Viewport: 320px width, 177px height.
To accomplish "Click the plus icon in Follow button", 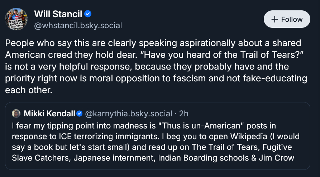I will pos(275,19).
